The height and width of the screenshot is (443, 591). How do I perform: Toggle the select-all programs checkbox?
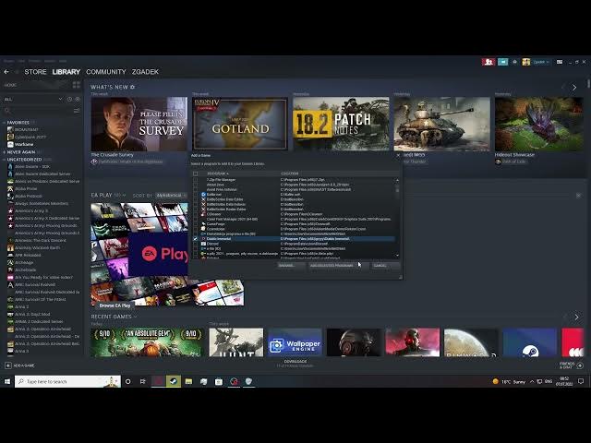point(195,174)
